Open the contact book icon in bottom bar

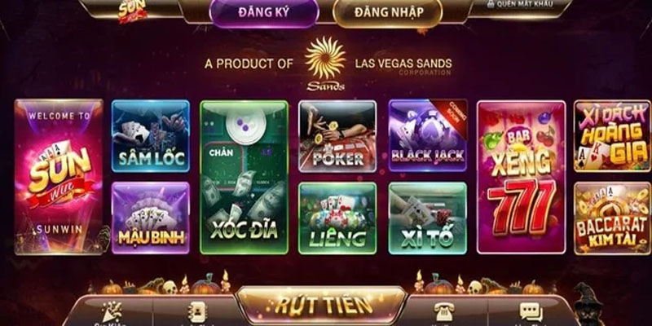tap(197, 311)
